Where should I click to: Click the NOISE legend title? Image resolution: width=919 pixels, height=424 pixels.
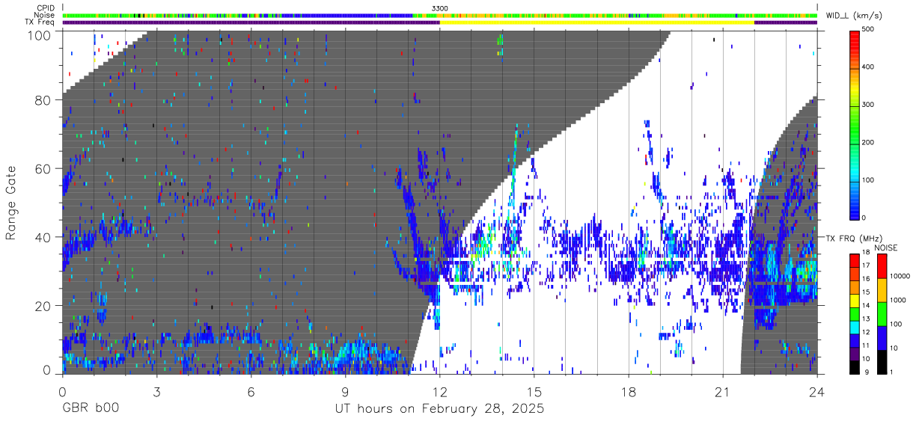pos(886,247)
